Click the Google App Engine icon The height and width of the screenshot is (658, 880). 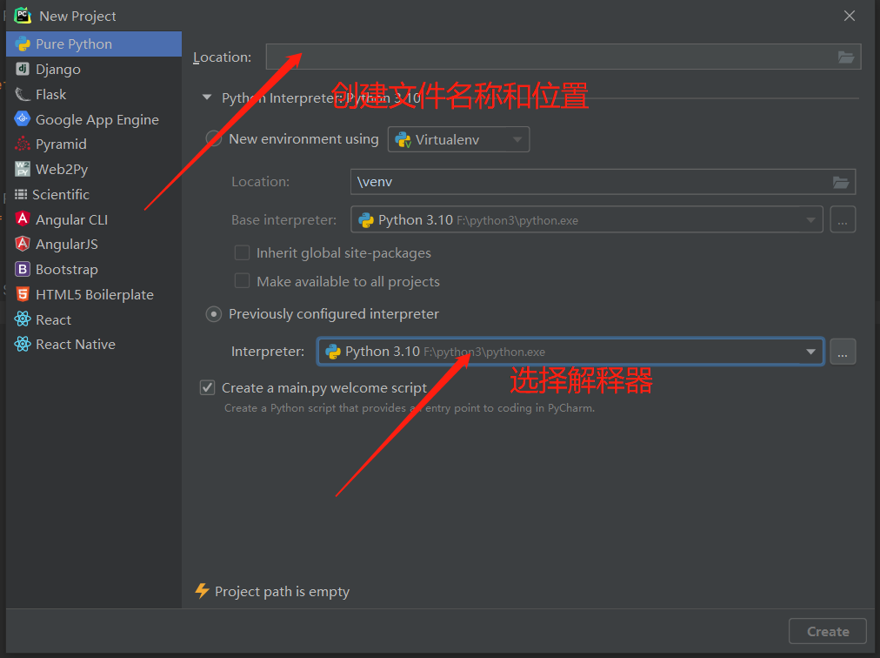pyautogui.click(x=23, y=118)
